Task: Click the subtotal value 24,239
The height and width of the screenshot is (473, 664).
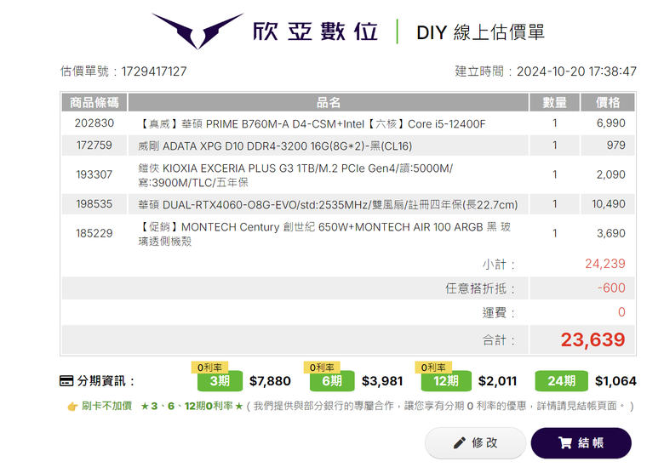Action: 604,264
